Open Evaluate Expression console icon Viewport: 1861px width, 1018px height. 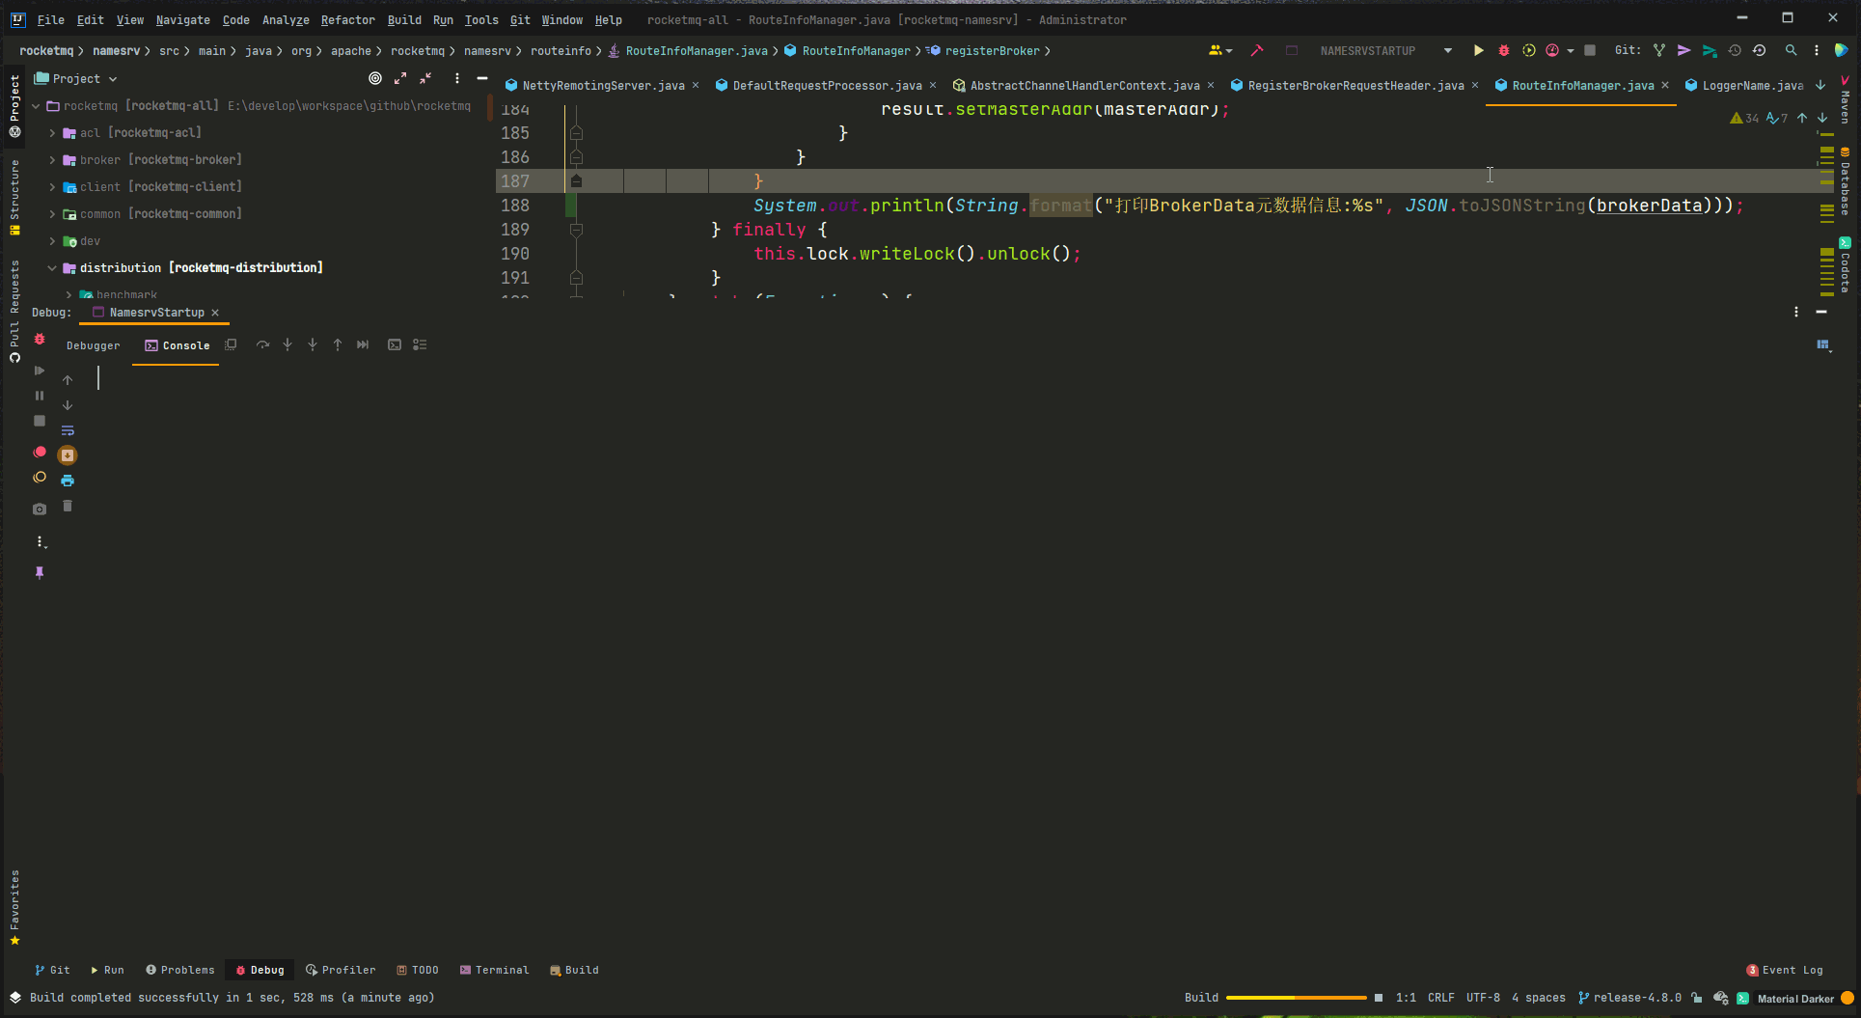395,344
